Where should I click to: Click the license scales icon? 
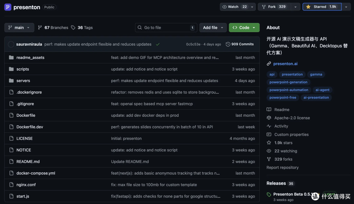click(269, 118)
